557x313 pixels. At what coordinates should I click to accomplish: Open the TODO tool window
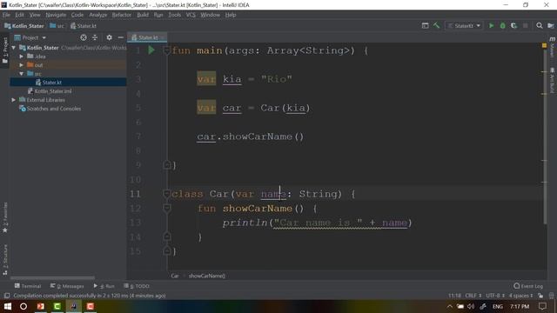(x=137, y=286)
